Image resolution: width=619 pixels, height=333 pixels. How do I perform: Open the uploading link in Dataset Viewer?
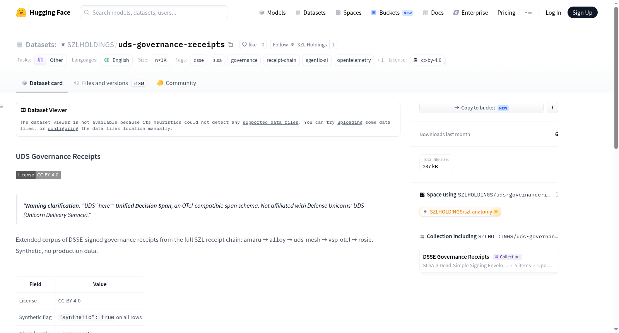(350, 122)
